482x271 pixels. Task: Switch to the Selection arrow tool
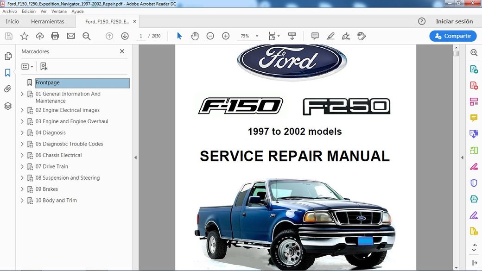tap(179, 36)
